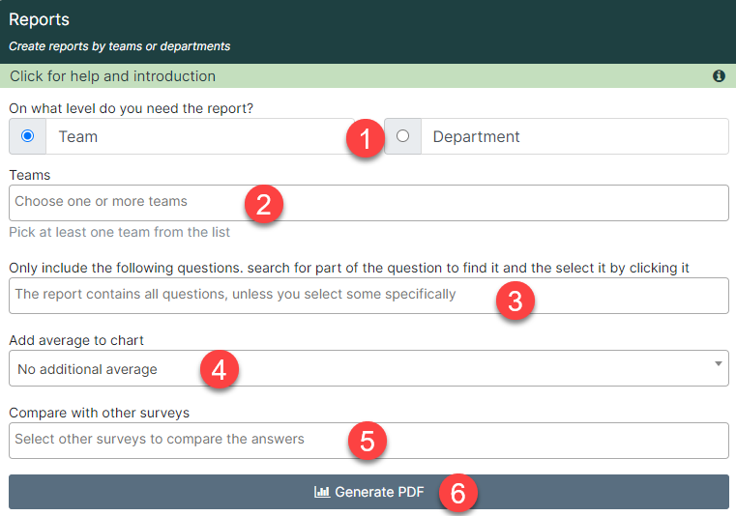Viewport: 736px width, 516px height.
Task: Click the Generate PDF button
Action: point(368,492)
